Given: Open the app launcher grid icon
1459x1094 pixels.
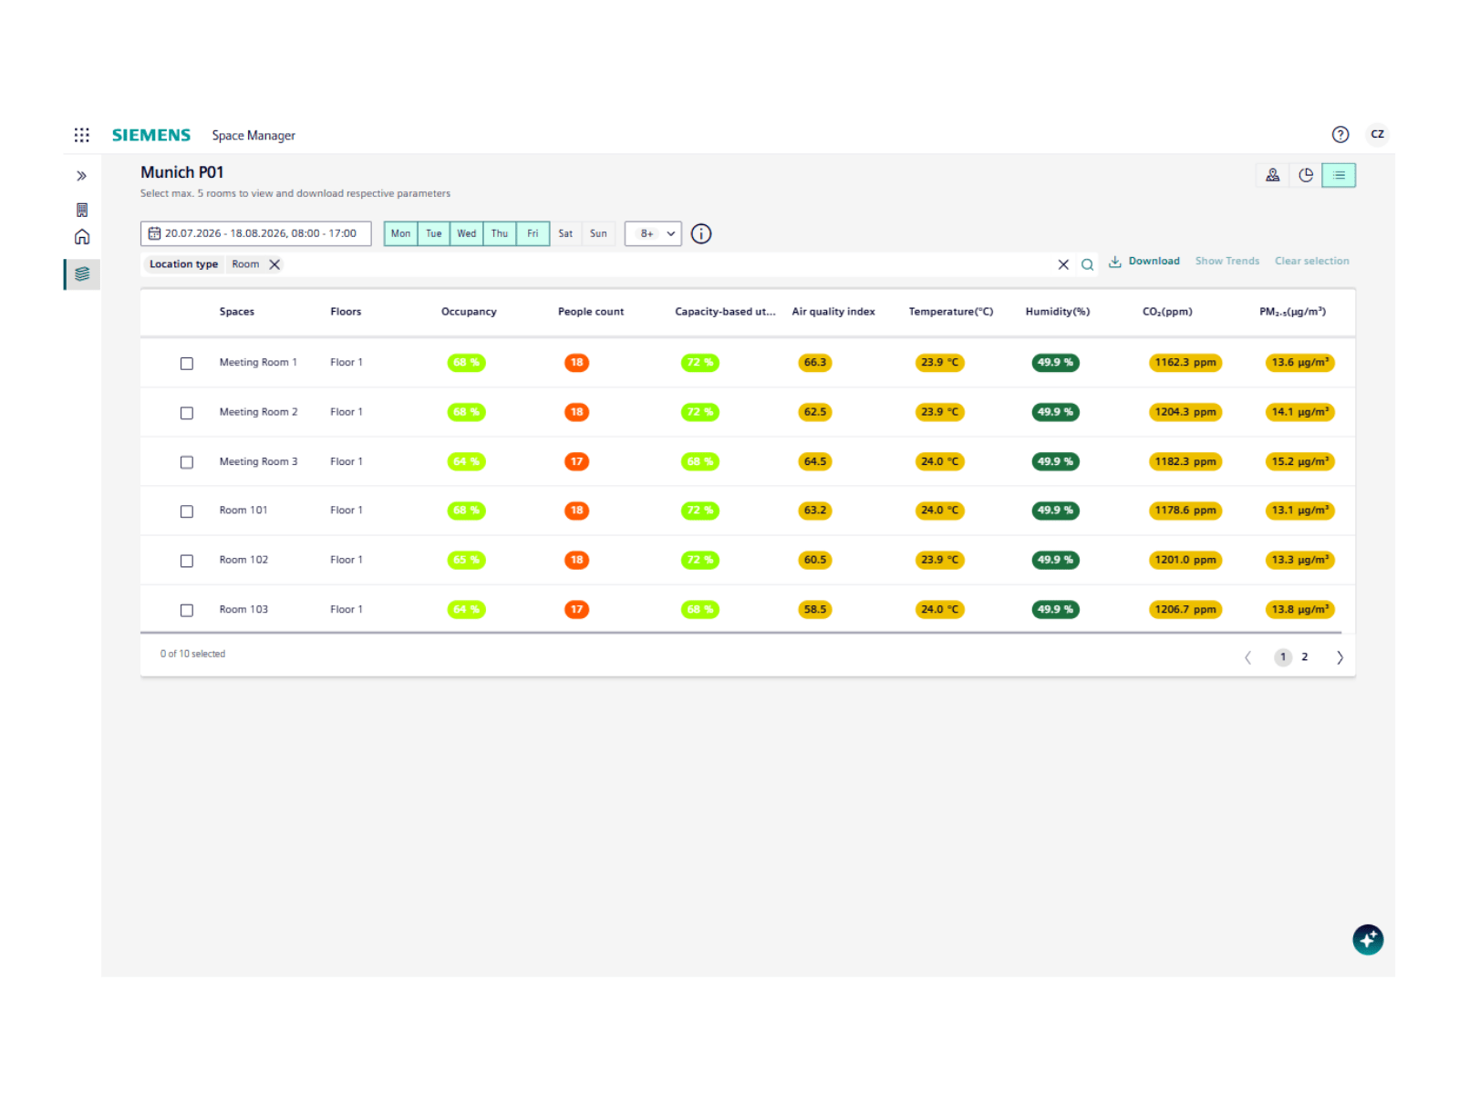Looking at the screenshot, I should tap(82, 135).
